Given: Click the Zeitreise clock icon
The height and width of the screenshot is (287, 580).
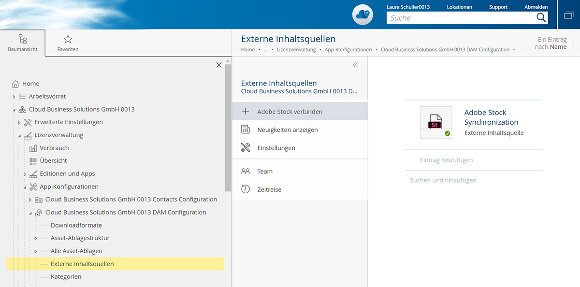Looking at the screenshot, I should (x=246, y=189).
